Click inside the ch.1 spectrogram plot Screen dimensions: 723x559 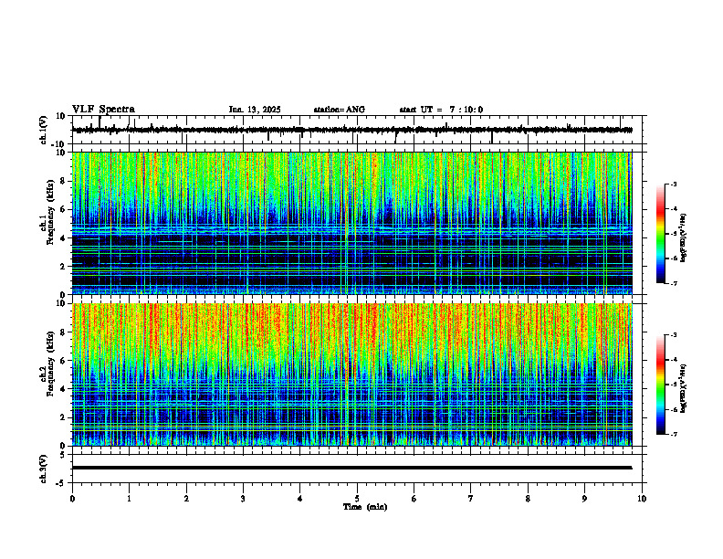point(351,223)
